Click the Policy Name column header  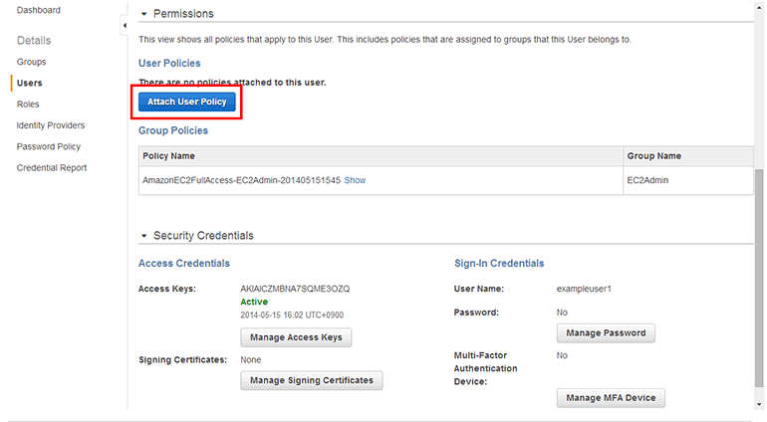coord(169,156)
